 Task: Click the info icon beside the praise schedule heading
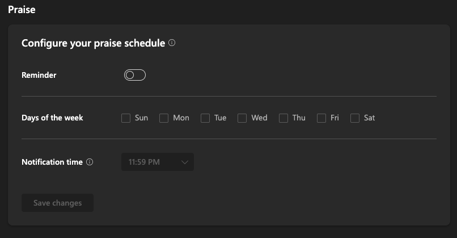coord(172,43)
